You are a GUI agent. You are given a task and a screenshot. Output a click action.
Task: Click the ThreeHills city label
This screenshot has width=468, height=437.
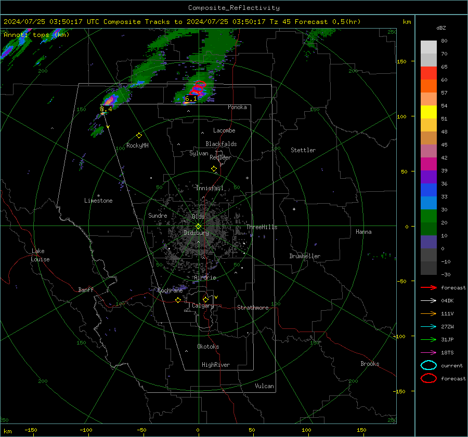[262, 227]
